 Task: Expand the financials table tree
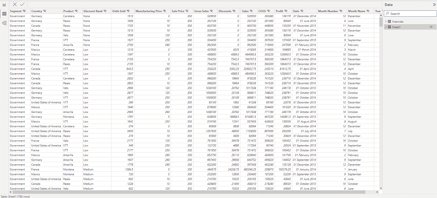click(x=386, y=21)
